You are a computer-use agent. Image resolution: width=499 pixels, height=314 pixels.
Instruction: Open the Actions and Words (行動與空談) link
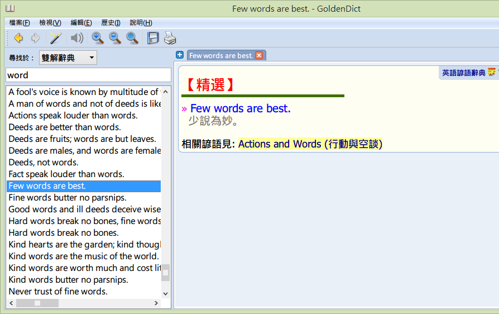pyautogui.click(x=310, y=144)
